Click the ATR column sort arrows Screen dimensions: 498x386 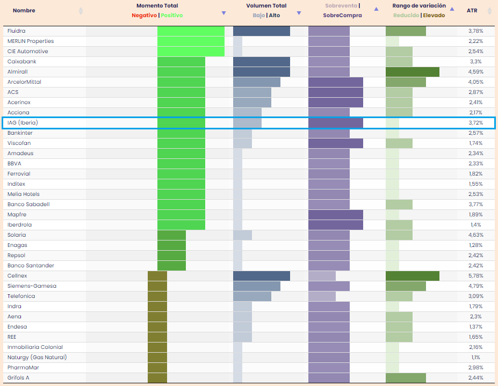pos(489,11)
